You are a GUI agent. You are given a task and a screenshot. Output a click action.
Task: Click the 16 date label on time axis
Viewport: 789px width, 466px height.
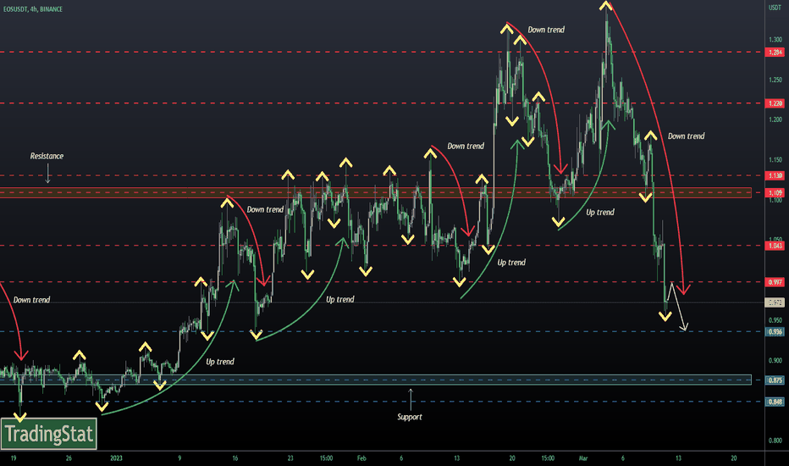click(x=235, y=458)
